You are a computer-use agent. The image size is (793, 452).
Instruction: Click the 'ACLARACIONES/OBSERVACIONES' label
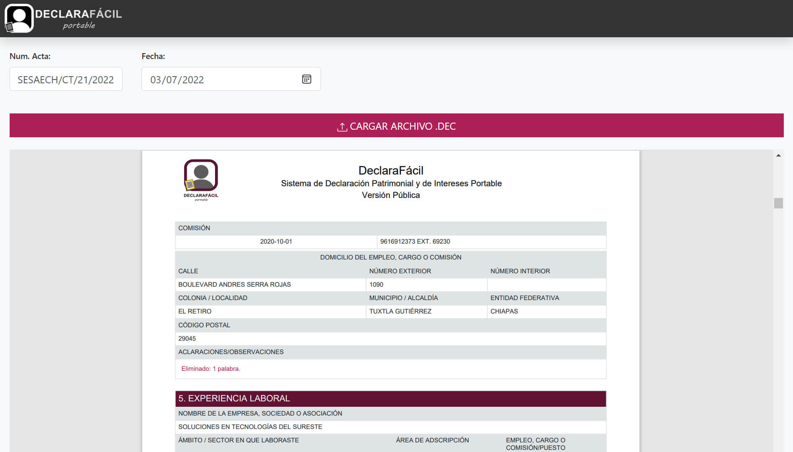coord(231,352)
